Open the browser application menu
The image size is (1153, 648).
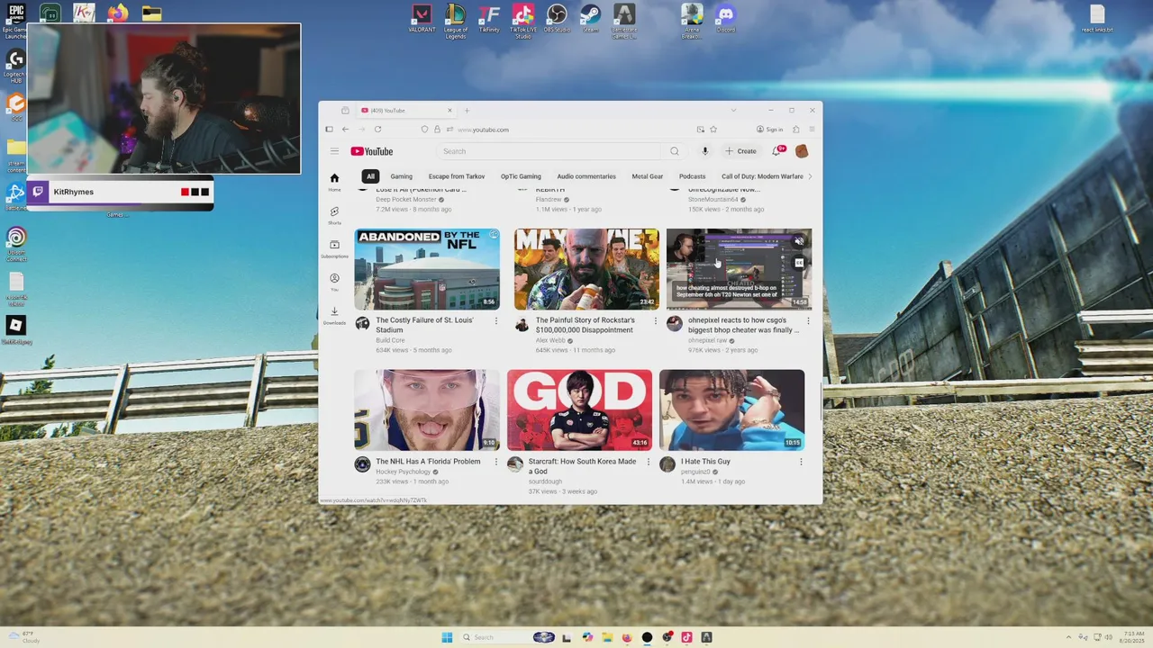point(812,130)
